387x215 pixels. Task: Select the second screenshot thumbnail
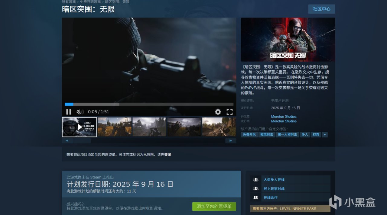coord(115,127)
